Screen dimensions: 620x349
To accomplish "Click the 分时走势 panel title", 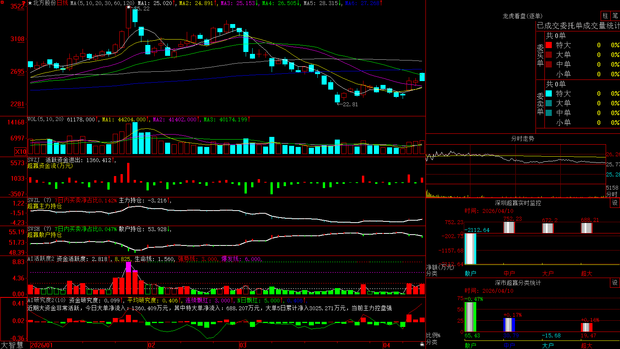I will click(522, 138).
